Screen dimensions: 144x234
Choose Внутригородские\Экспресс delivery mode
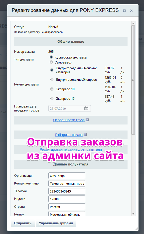coord(52,79)
